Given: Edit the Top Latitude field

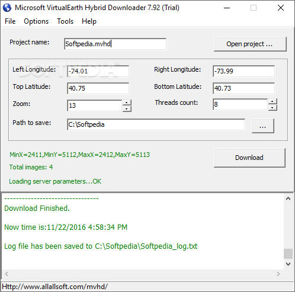Looking at the screenshot, I should [98, 88].
